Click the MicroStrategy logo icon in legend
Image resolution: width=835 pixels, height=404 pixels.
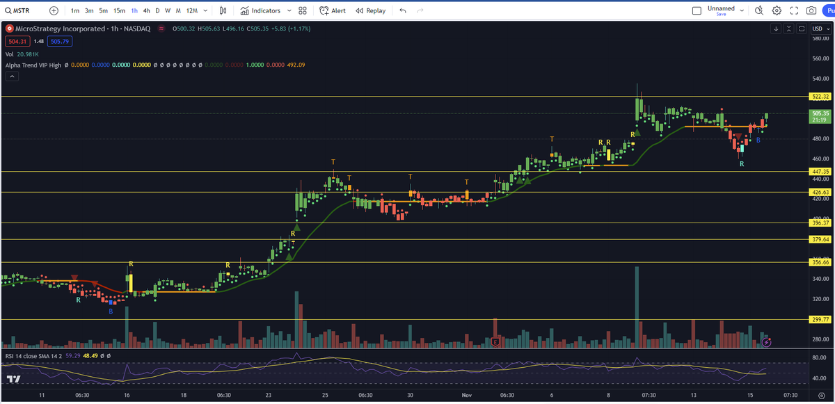pos(9,29)
